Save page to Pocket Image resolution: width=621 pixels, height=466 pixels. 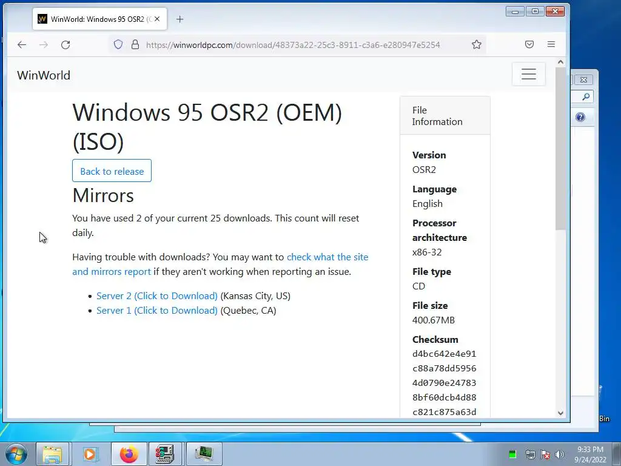pyautogui.click(x=529, y=44)
